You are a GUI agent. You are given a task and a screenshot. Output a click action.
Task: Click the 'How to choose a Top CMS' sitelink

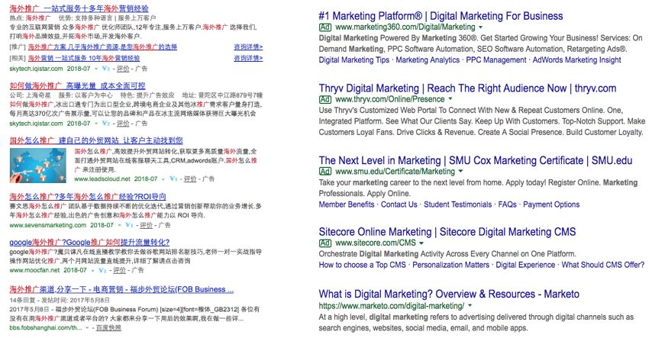click(x=362, y=265)
